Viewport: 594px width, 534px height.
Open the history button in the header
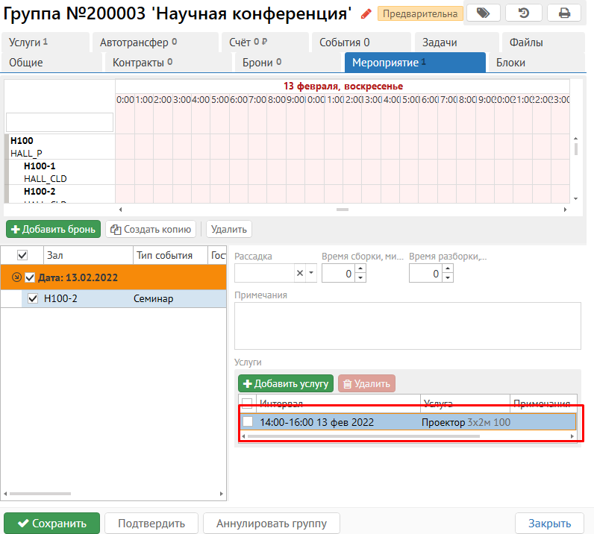[523, 13]
